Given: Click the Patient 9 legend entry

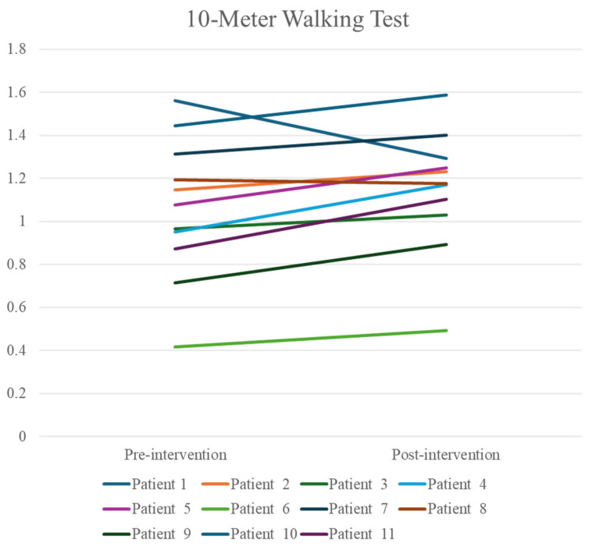Looking at the screenshot, I should 147,534.
